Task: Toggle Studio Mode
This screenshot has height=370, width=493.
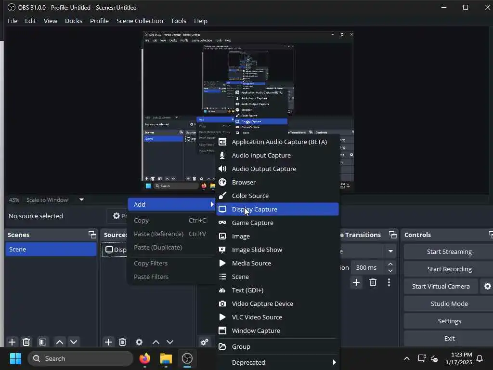Action: point(449,304)
